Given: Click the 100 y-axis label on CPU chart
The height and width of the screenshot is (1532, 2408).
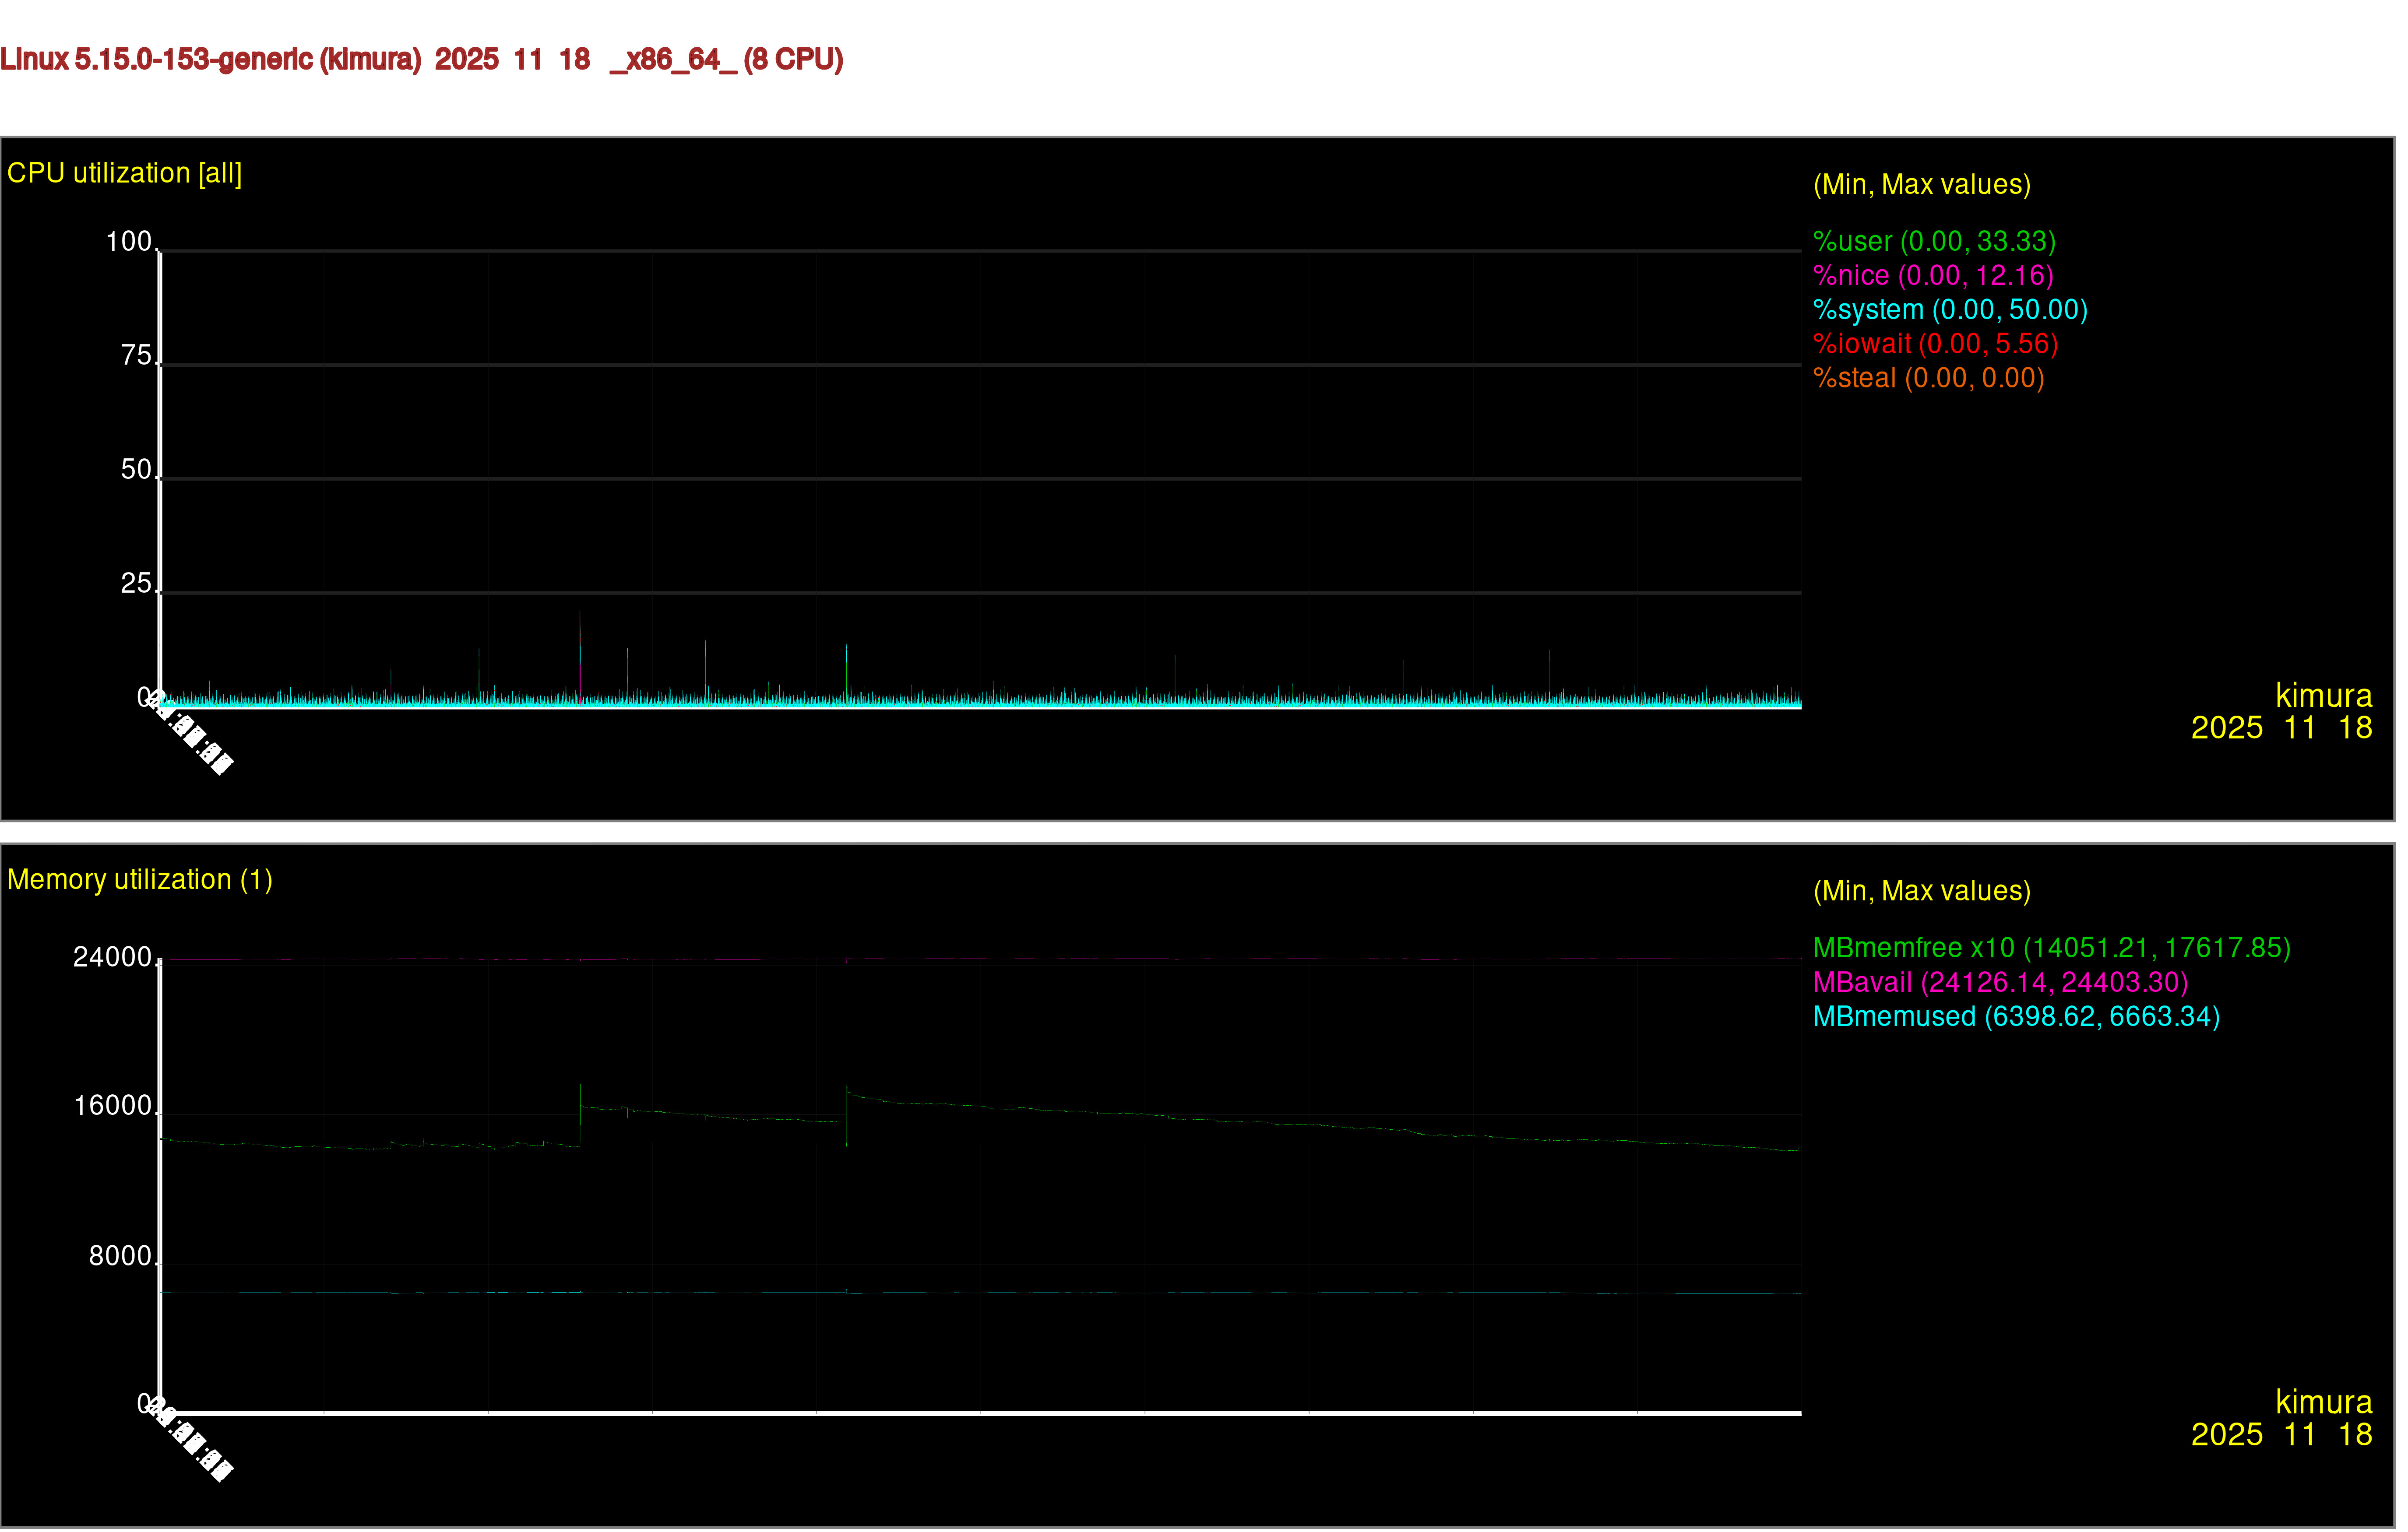Looking at the screenshot, I should 129,242.
